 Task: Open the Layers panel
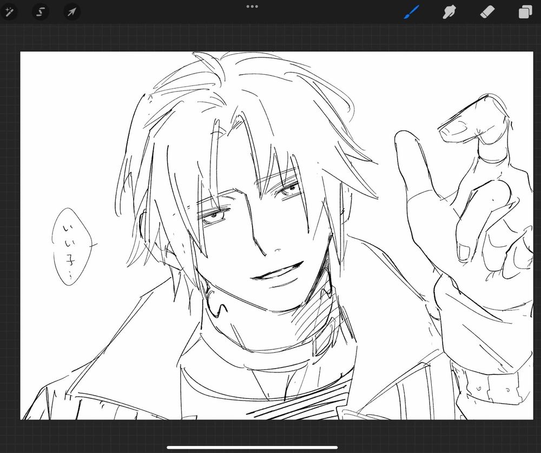[x=525, y=12]
